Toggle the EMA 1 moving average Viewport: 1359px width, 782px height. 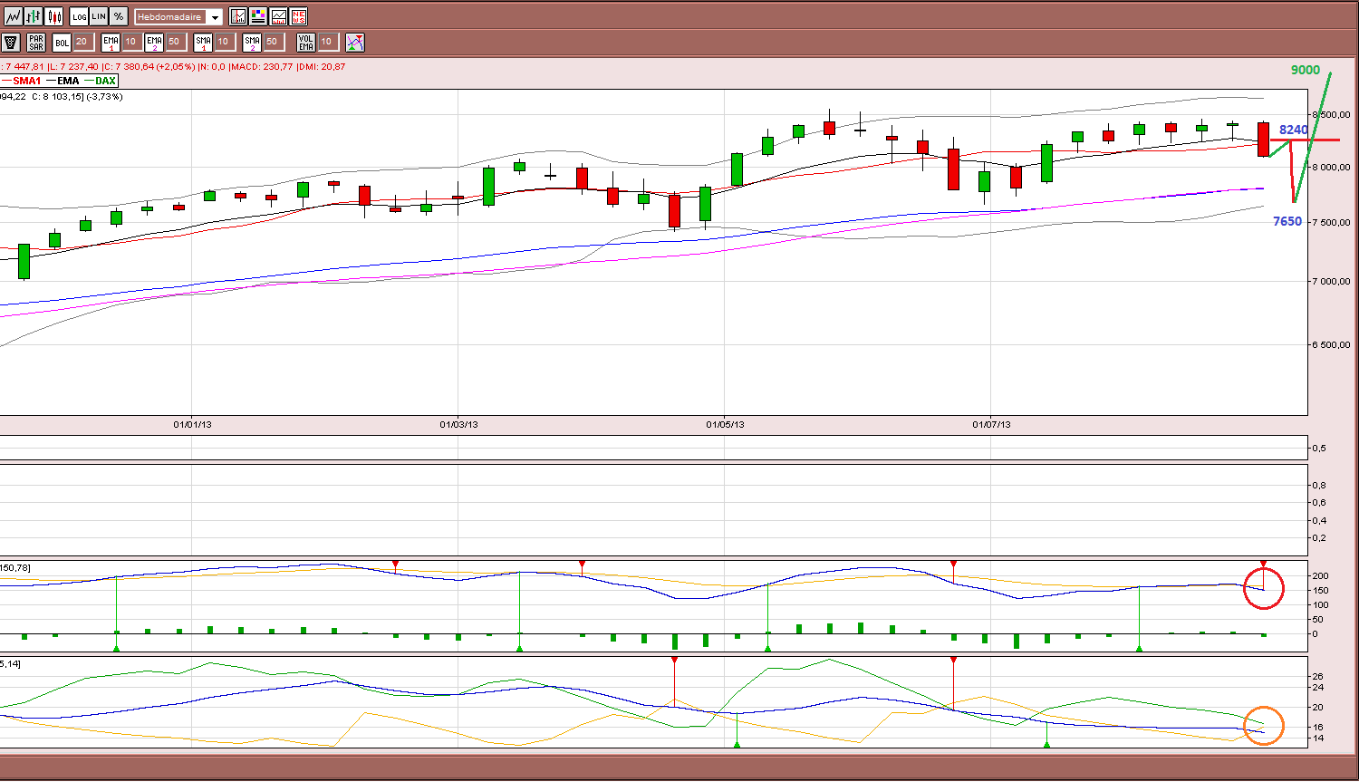111,42
